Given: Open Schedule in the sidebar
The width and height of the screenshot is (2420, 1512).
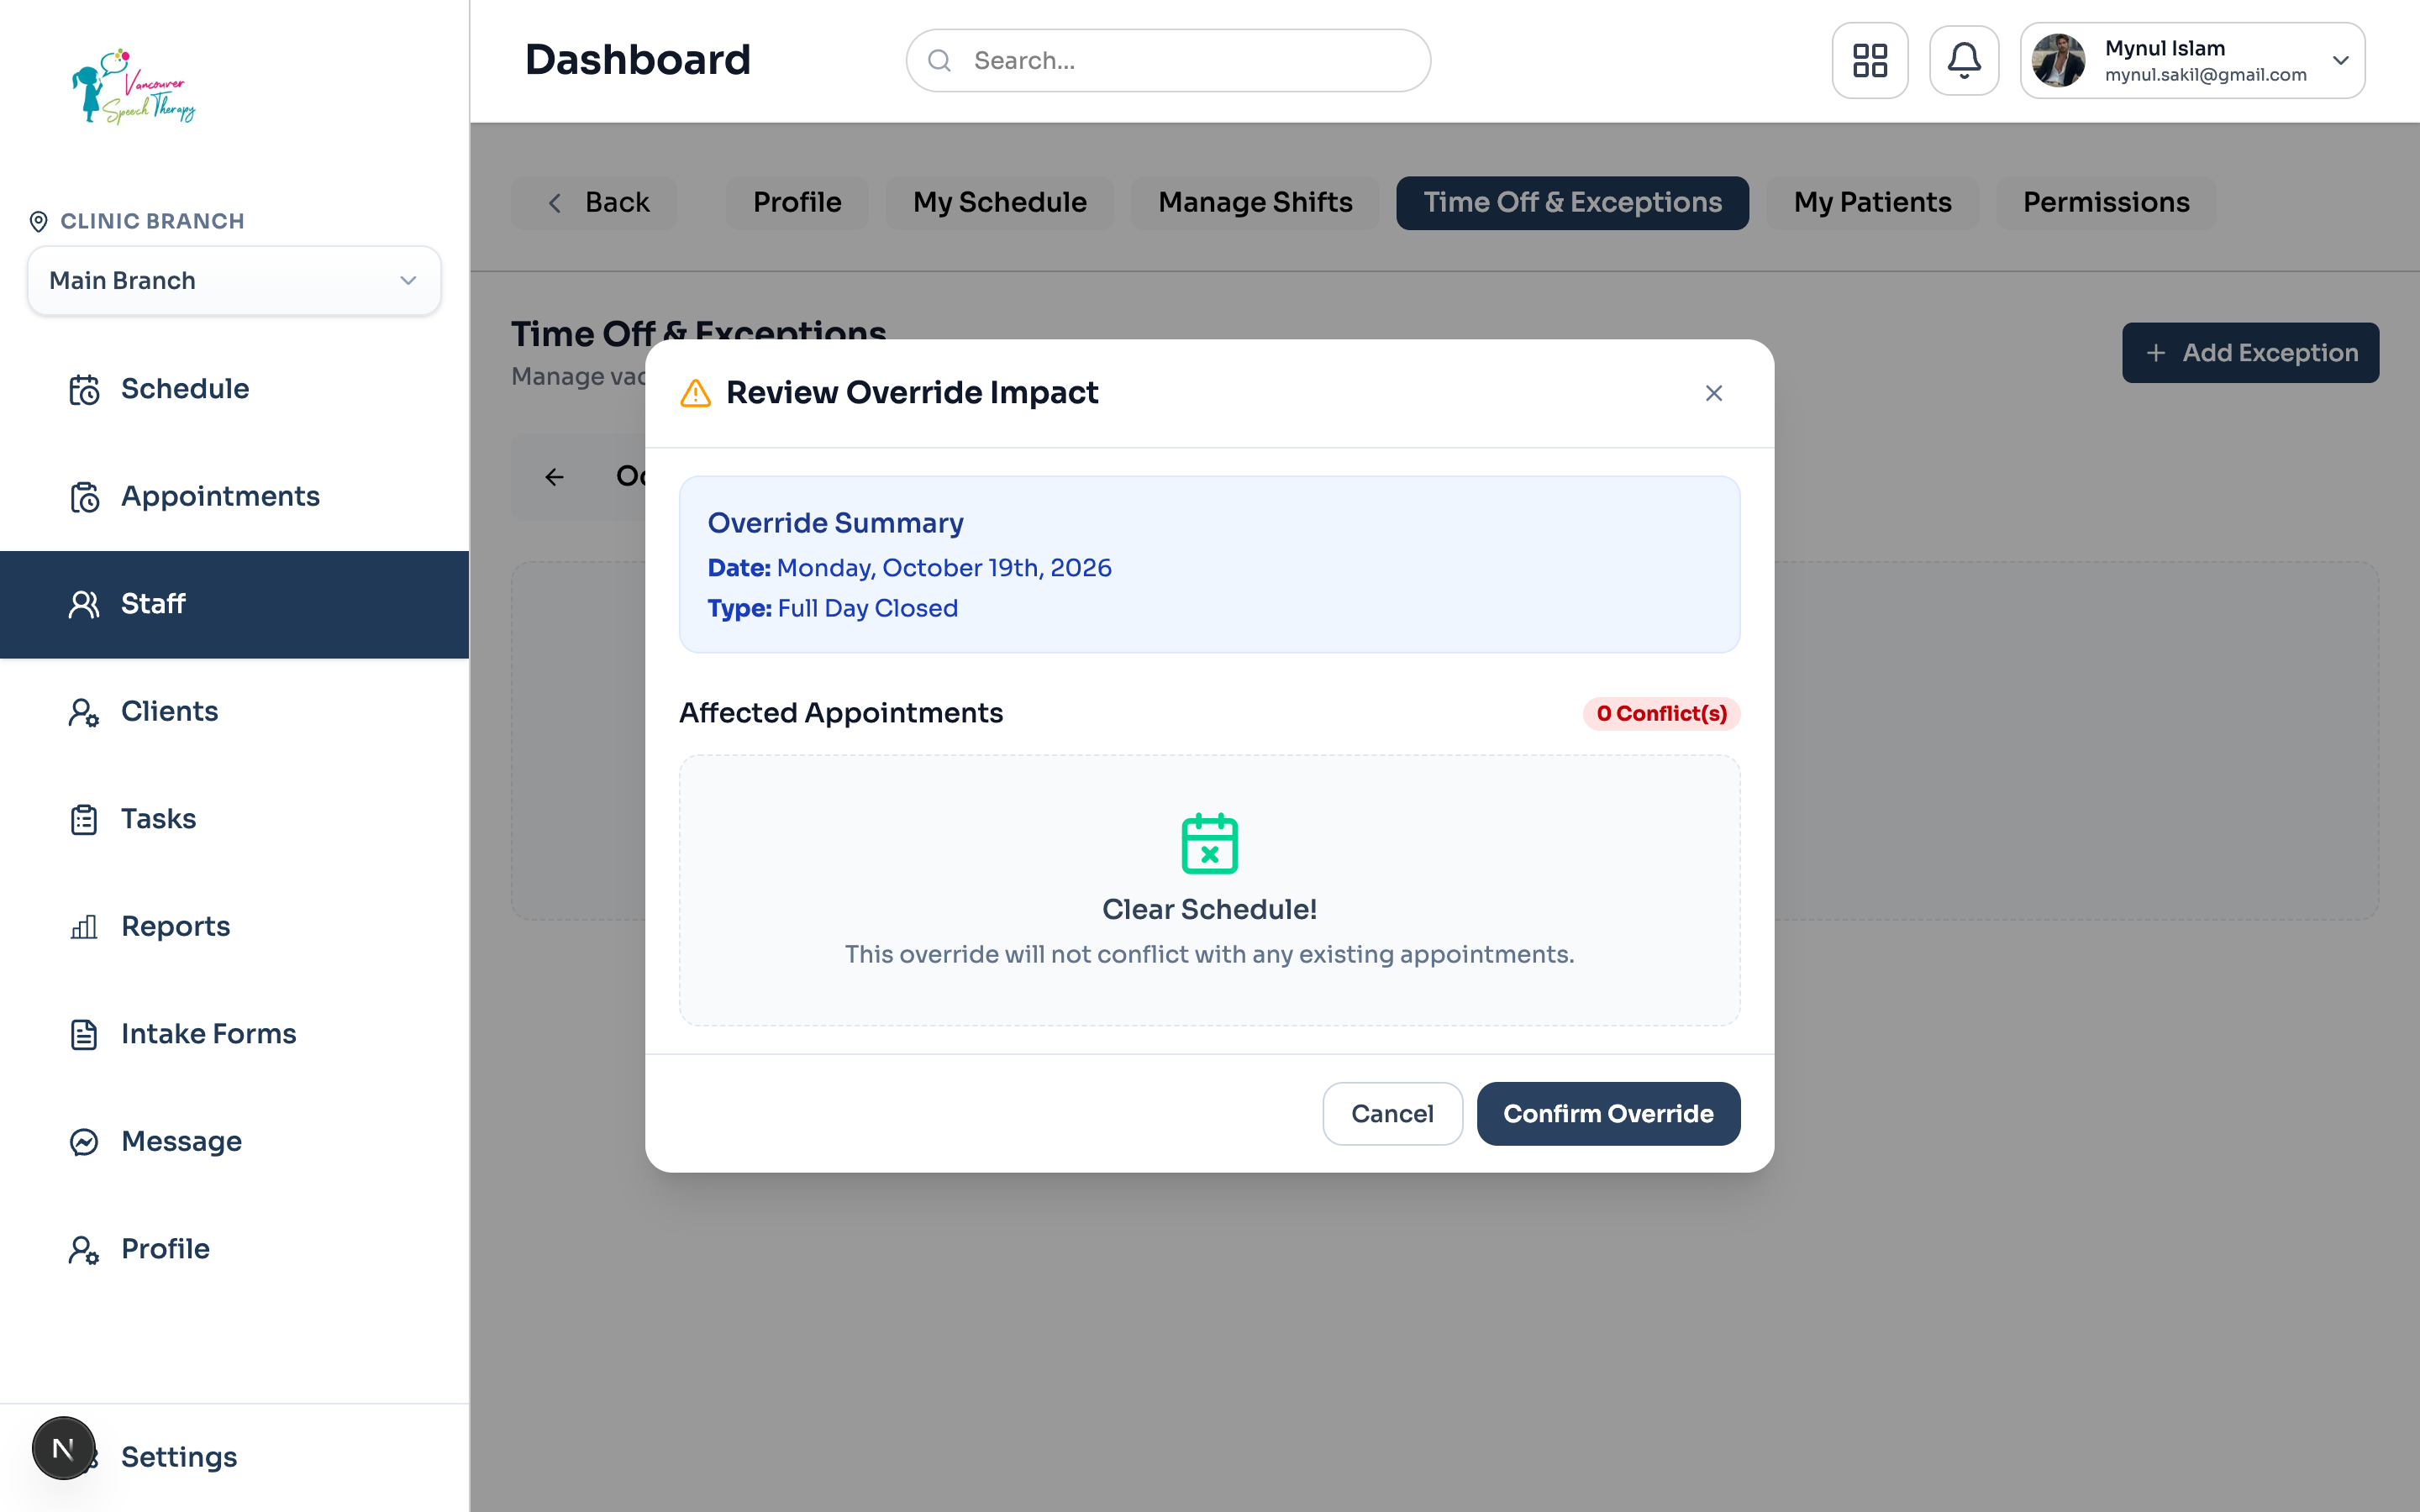Looking at the screenshot, I should [234, 389].
